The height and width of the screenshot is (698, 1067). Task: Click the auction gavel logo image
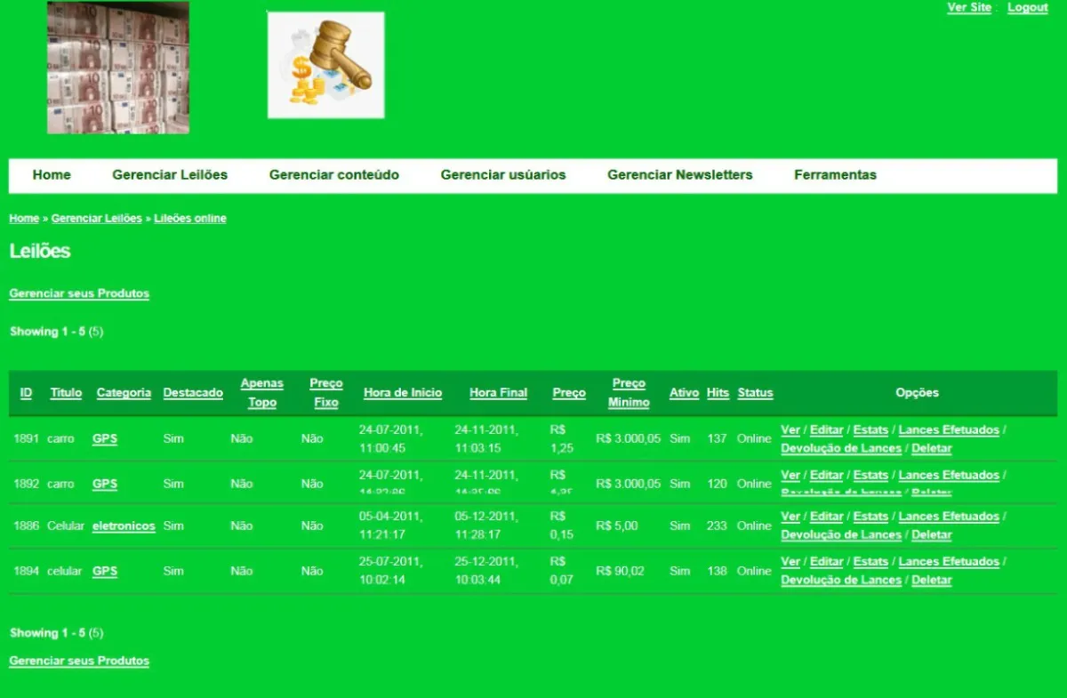(x=326, y=65)
